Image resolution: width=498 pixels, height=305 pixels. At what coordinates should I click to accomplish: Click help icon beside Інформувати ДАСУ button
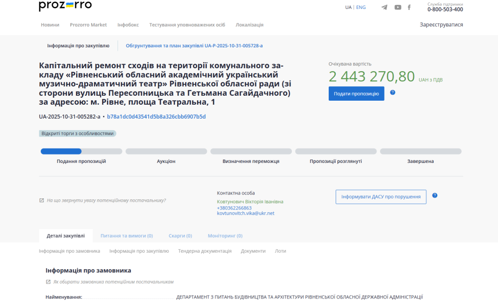435,195
